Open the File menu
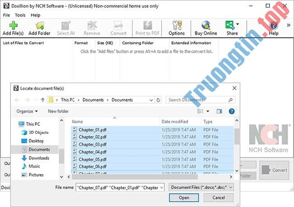This screenshot has width=294, height=207. pos(7,15)
